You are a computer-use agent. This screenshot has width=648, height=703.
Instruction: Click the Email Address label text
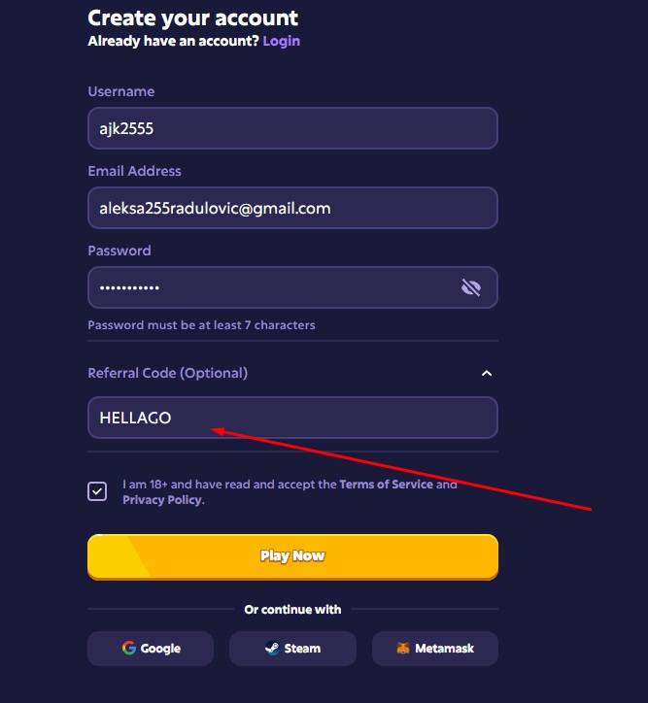[x=134, y=171]
